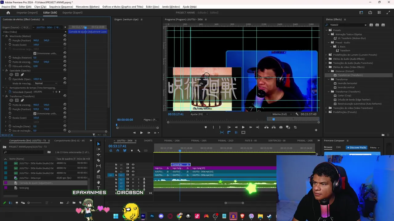The width and height of the screenshot is (394, 221).
Task: Switch to the PRIMAL - 1X06 sequence tab
Action: pyautogui.click(x=172, y=141)
